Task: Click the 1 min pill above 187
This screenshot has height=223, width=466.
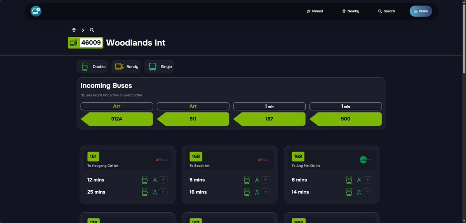Action: pyautogui.click(x=269, y=106)
